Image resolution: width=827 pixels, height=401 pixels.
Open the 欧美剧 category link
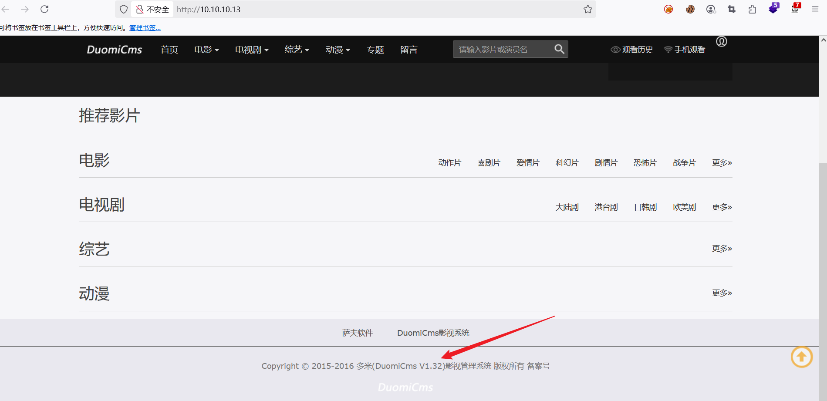click(x=685, y=207)
